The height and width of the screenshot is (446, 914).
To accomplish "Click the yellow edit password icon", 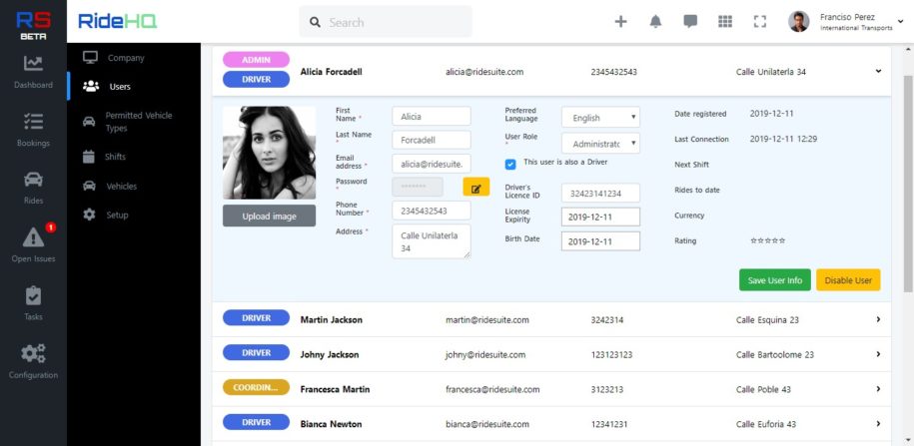I will (475, 187).
